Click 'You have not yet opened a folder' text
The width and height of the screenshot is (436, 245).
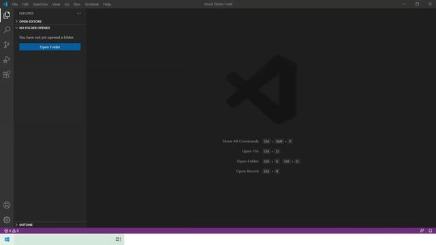(x=47, y=37)
